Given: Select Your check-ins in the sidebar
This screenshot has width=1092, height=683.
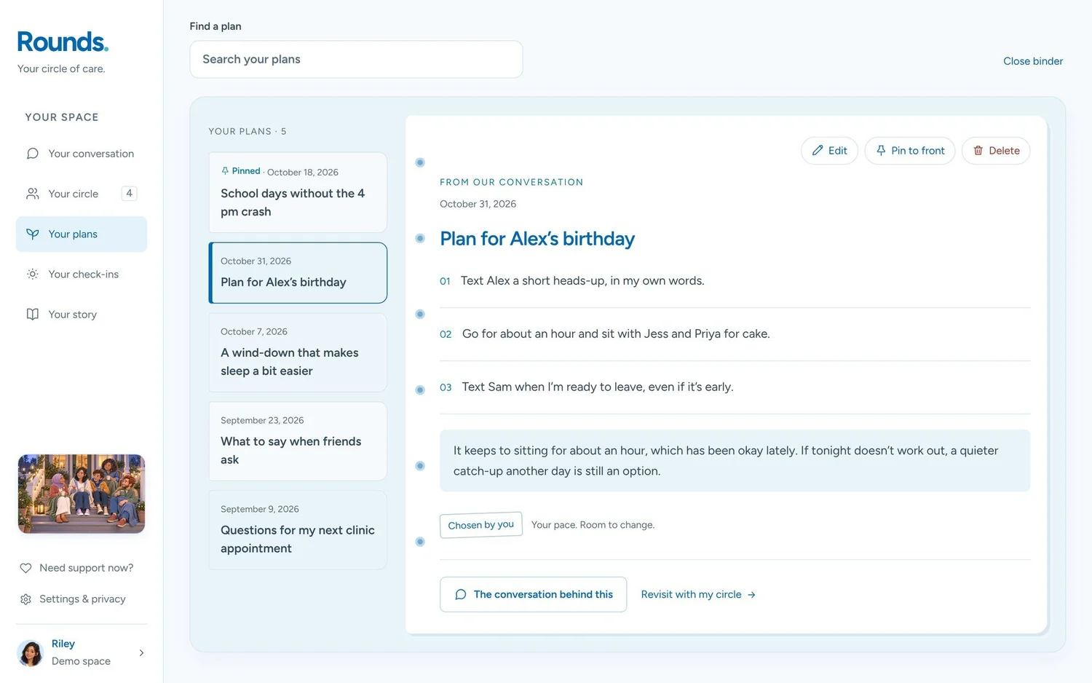Looking at the screenshot, I should pyautogui.click(x=82, y=275).
